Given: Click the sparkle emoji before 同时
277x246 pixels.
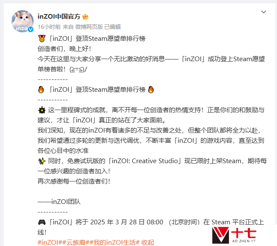Looking at the screenshot, I should click(42, 161).
